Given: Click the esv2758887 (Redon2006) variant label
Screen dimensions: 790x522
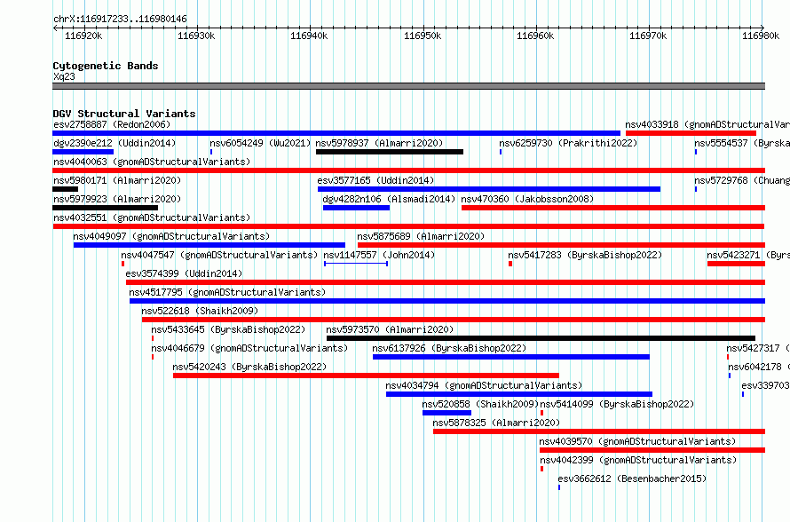Looking at the screenshot, I should [x=112, y=124].
